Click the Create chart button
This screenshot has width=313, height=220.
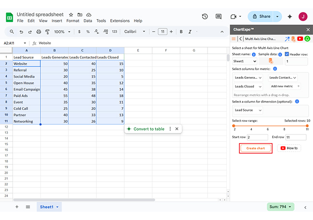point(256,148)
